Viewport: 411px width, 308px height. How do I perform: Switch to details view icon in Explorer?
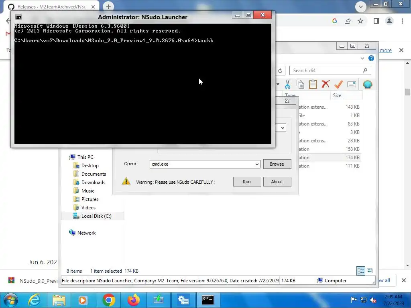click(x=361, y=271)
